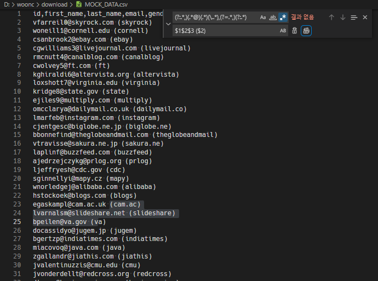
Task: Click text miacovoq@java.com (java)
Action: point(79,248)
